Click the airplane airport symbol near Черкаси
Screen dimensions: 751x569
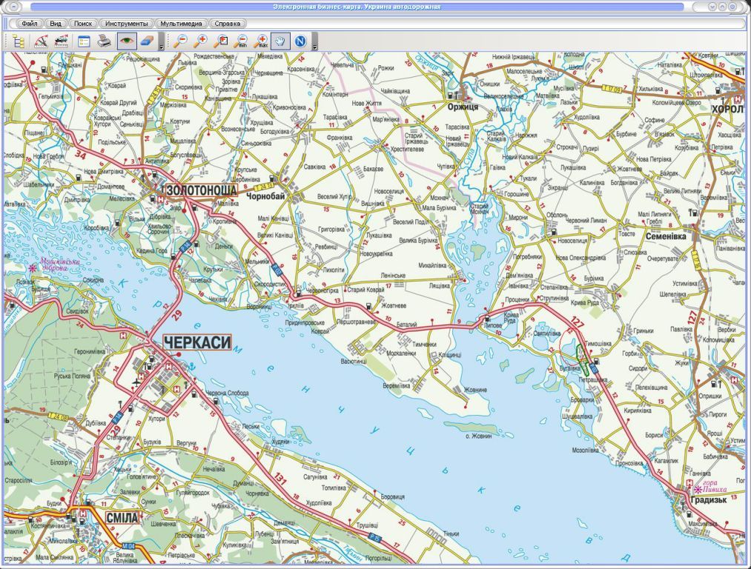tap(137, 382)
